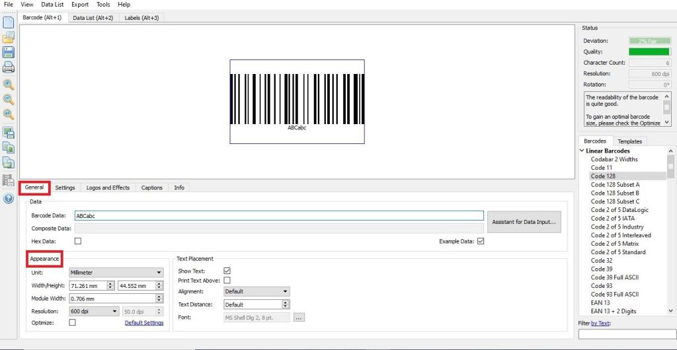This screenshot has width=677, height=350.
Task: Click the barcode preview image
Action: click(297, 101)
